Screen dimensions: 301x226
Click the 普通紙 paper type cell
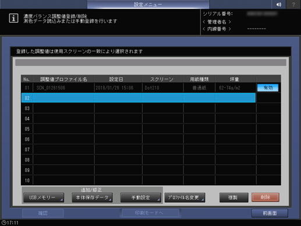point(199,88)
